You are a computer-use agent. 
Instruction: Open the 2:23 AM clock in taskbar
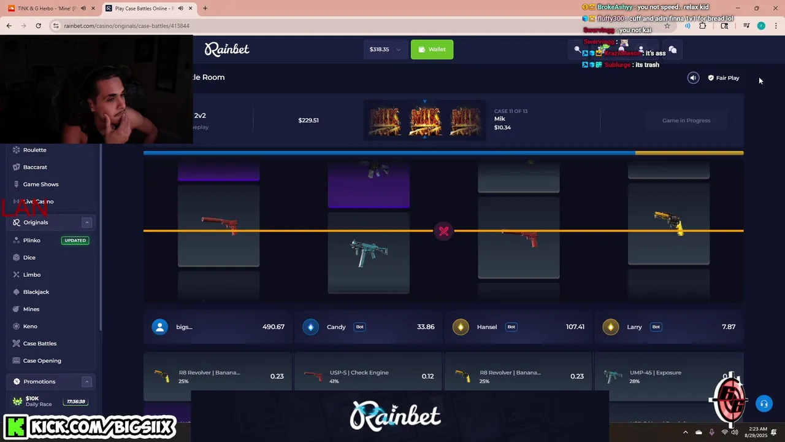tap(756, 432)
